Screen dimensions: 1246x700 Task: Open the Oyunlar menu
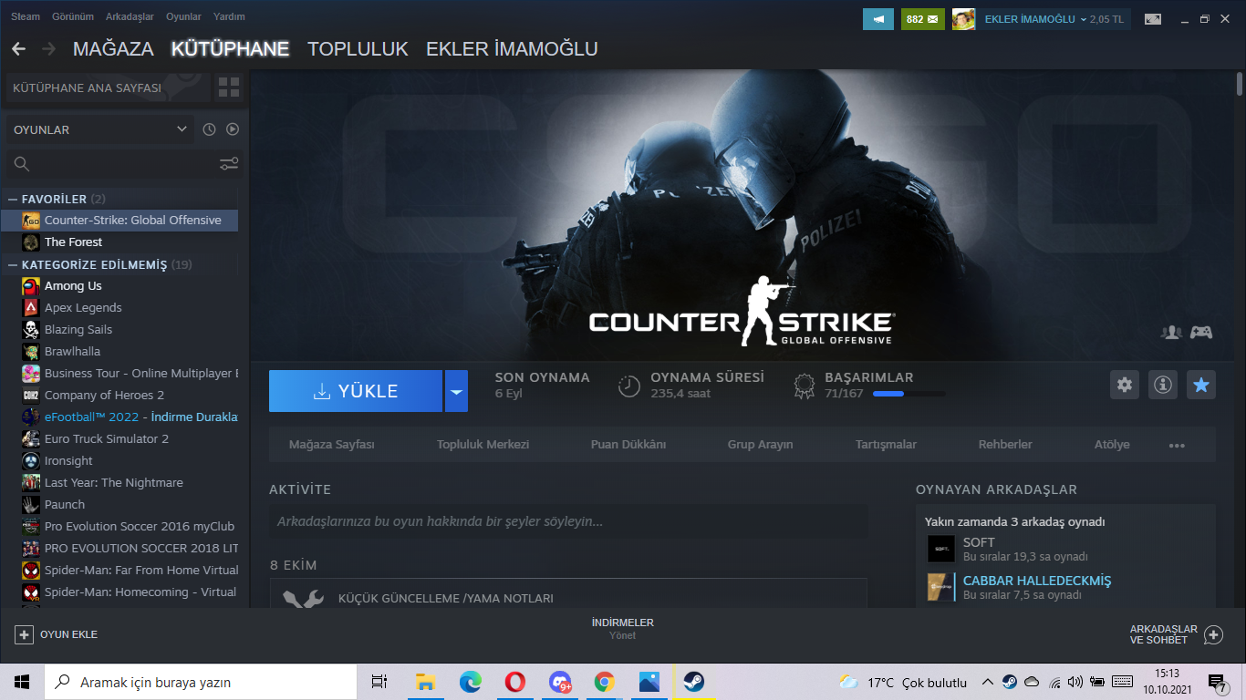tap(183, 16)
